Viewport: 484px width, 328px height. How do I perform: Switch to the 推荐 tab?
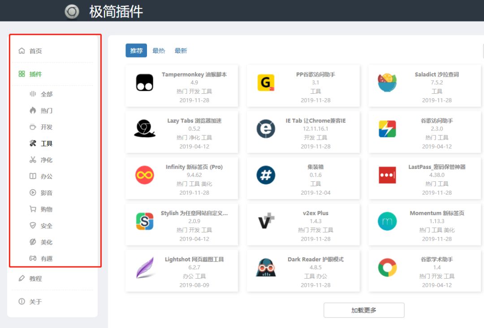(136, 50)
